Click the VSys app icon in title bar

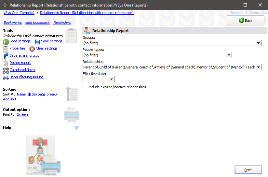(5, 5)
